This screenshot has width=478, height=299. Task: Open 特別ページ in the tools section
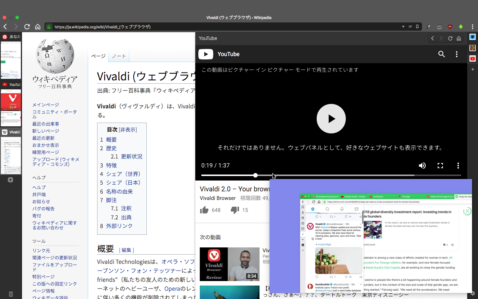(43, 277)
